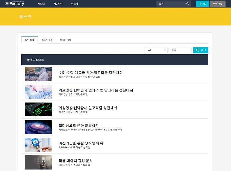The width and height of the screenshot is (231, 171).
Task: Click the AIFactory logo
Action: (15, 4)
